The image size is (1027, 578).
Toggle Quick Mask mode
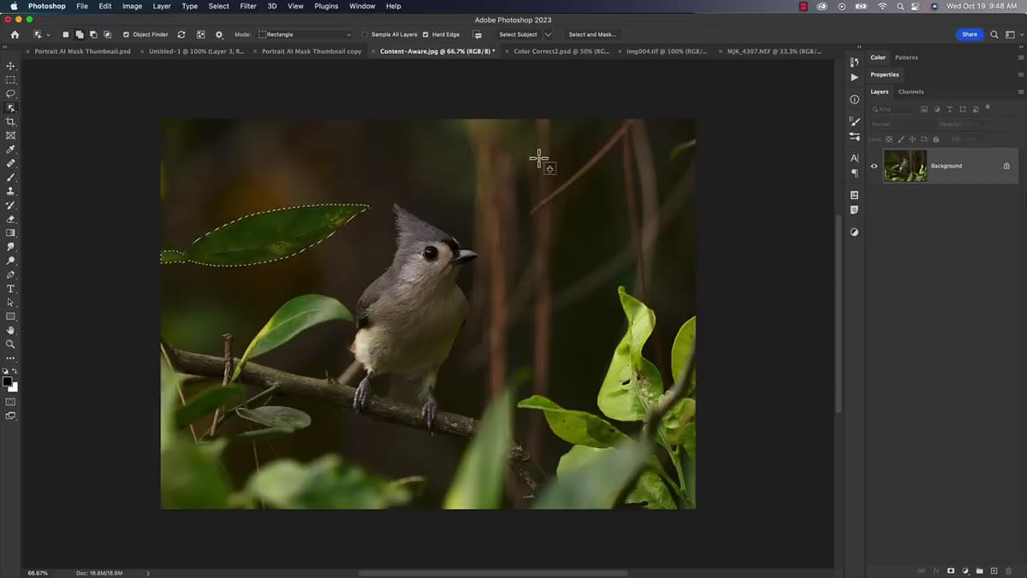[10, 401]
